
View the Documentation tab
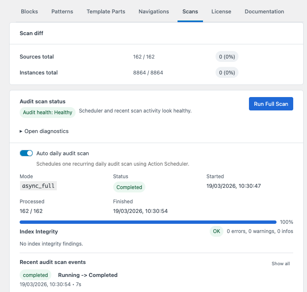coord(264,12)
